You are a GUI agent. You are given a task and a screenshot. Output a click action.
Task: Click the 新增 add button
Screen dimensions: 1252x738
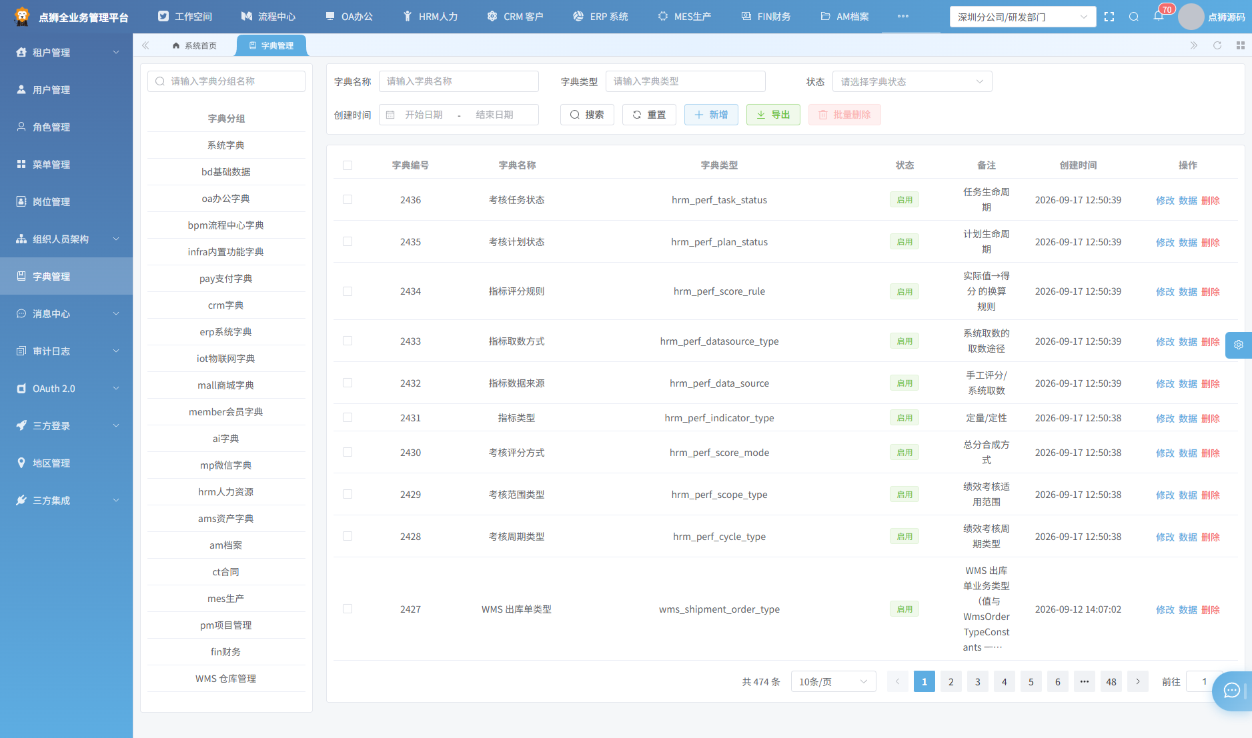pyautogui.click(x=711, y=115)
